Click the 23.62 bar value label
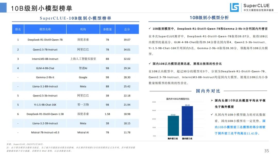 coord(173,115)
